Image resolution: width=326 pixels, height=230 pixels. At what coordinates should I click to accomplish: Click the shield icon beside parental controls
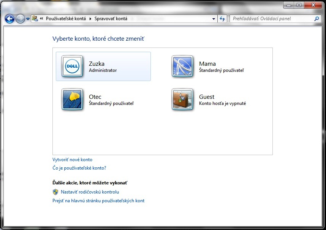[x=55, y=192]
